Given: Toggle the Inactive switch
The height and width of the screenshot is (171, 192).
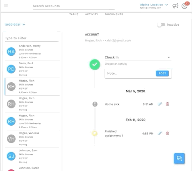Looking at the screenshot, I should [161, 24].
